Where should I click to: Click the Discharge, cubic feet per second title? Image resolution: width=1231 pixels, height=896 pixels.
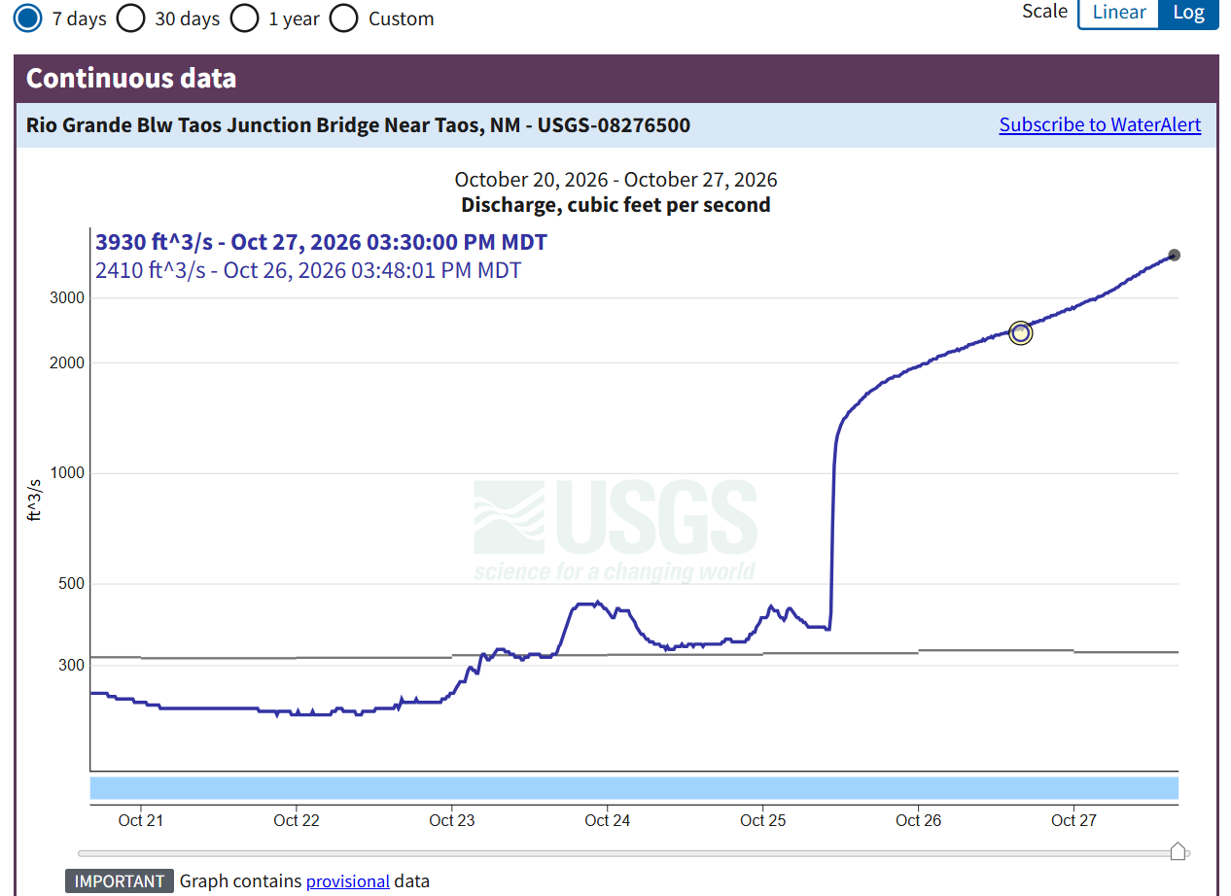(x=615, y=205)
